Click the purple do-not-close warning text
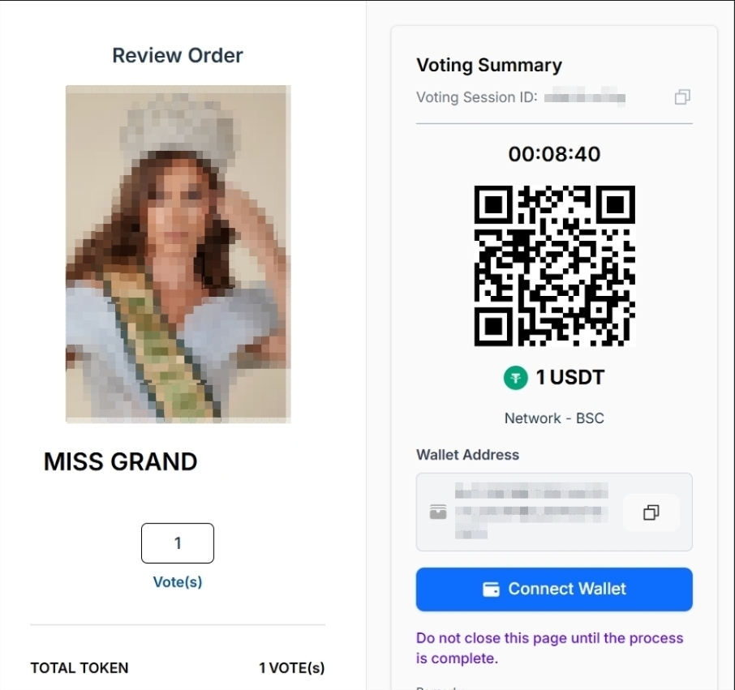735x690 pixels. (549, 648)
